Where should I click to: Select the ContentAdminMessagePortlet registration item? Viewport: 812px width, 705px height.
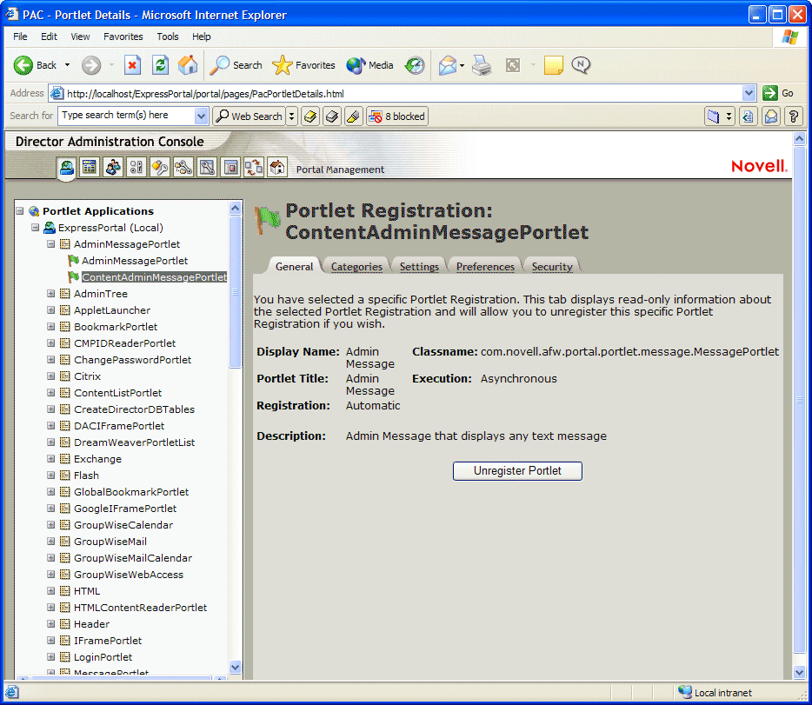(154, 277)
